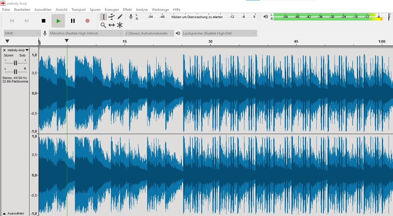The image size is (393, 216).
Task: Click the Skip to End transport button
Action: [27, 21]
